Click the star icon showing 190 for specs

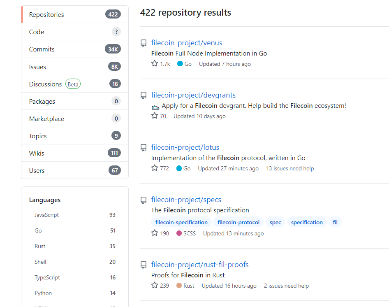[x=155, y=233]
